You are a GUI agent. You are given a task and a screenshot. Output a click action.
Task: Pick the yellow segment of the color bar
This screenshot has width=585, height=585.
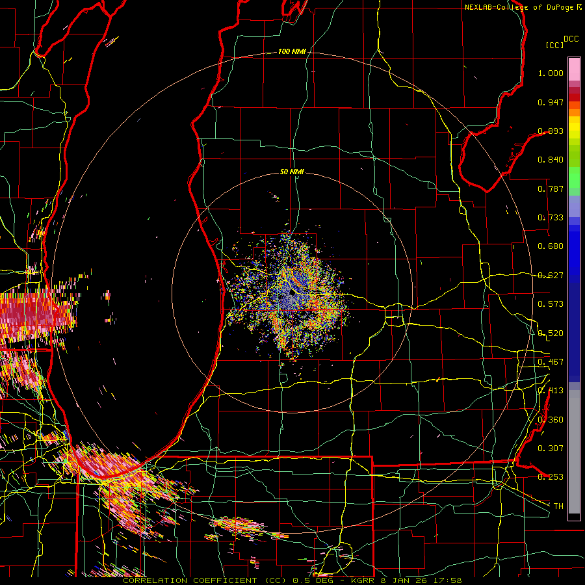coord(574,128)
